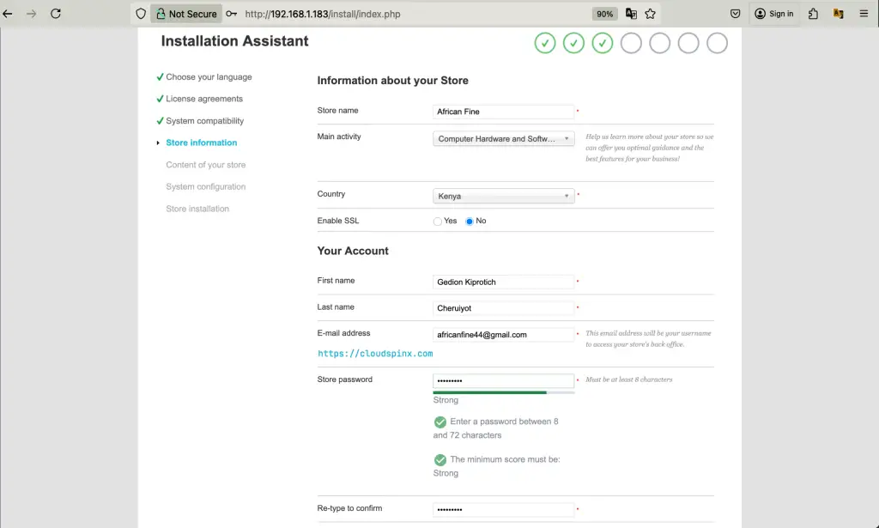The width and height of the screenshot is (879, 528).
Task: Open the Country selection dropdown
Action: point(503,195)
